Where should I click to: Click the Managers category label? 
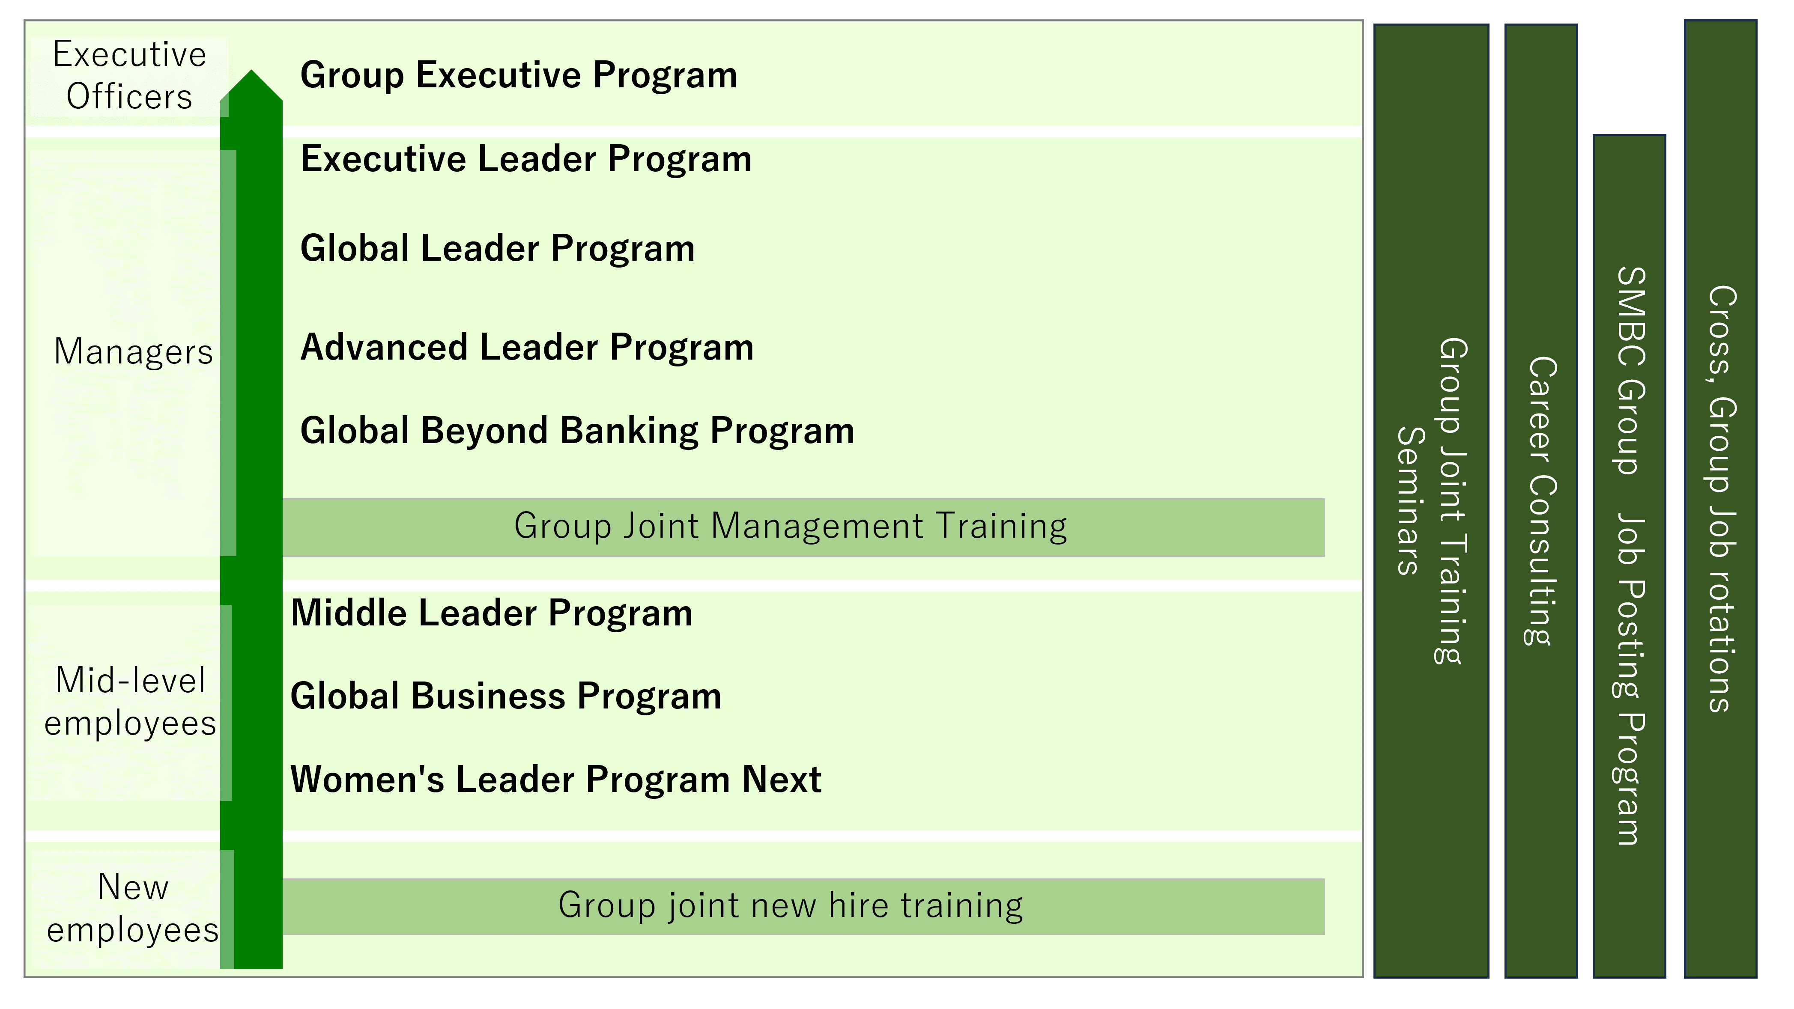133,351
